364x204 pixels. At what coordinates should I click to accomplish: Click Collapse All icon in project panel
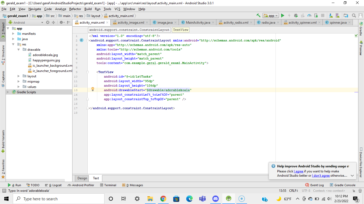[53, 23]
